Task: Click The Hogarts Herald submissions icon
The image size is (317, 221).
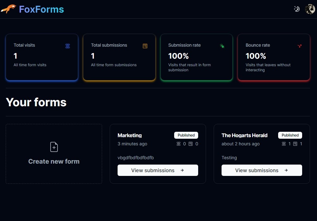Action: 295,144
